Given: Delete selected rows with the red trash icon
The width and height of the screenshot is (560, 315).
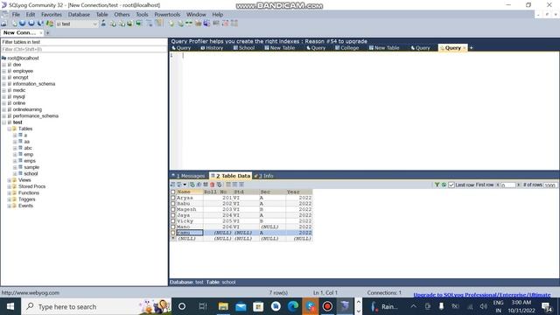Looking at the screenshot, I should click(212, 185).
